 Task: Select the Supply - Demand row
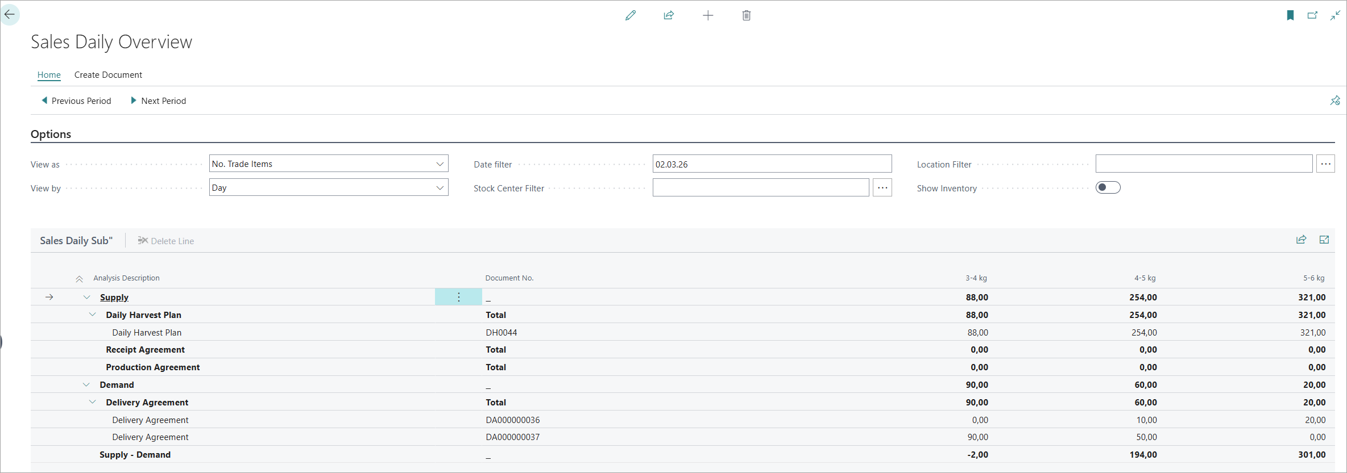[x=683, y=455]
